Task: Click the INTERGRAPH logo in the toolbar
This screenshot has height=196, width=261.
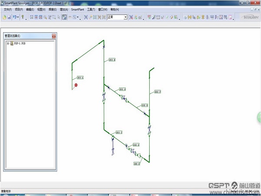Action: [250, 17]
